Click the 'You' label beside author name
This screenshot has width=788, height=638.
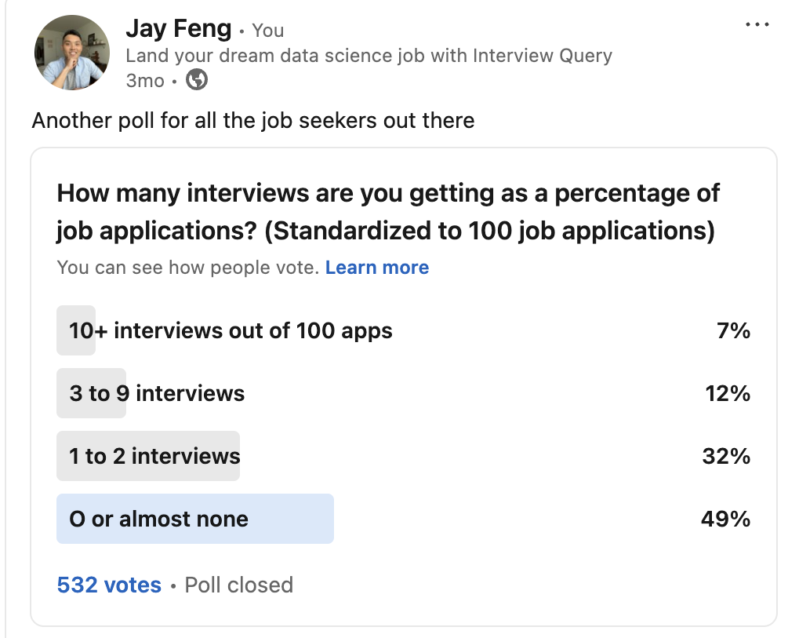tap(268, 31)
